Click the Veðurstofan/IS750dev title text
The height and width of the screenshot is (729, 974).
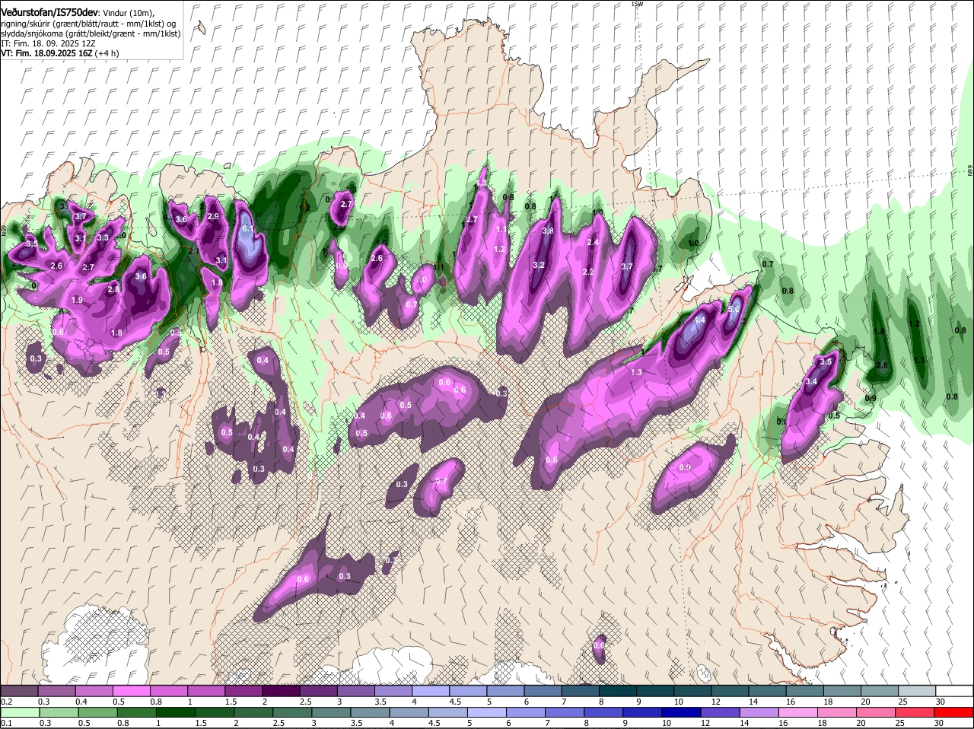point(49,13)
